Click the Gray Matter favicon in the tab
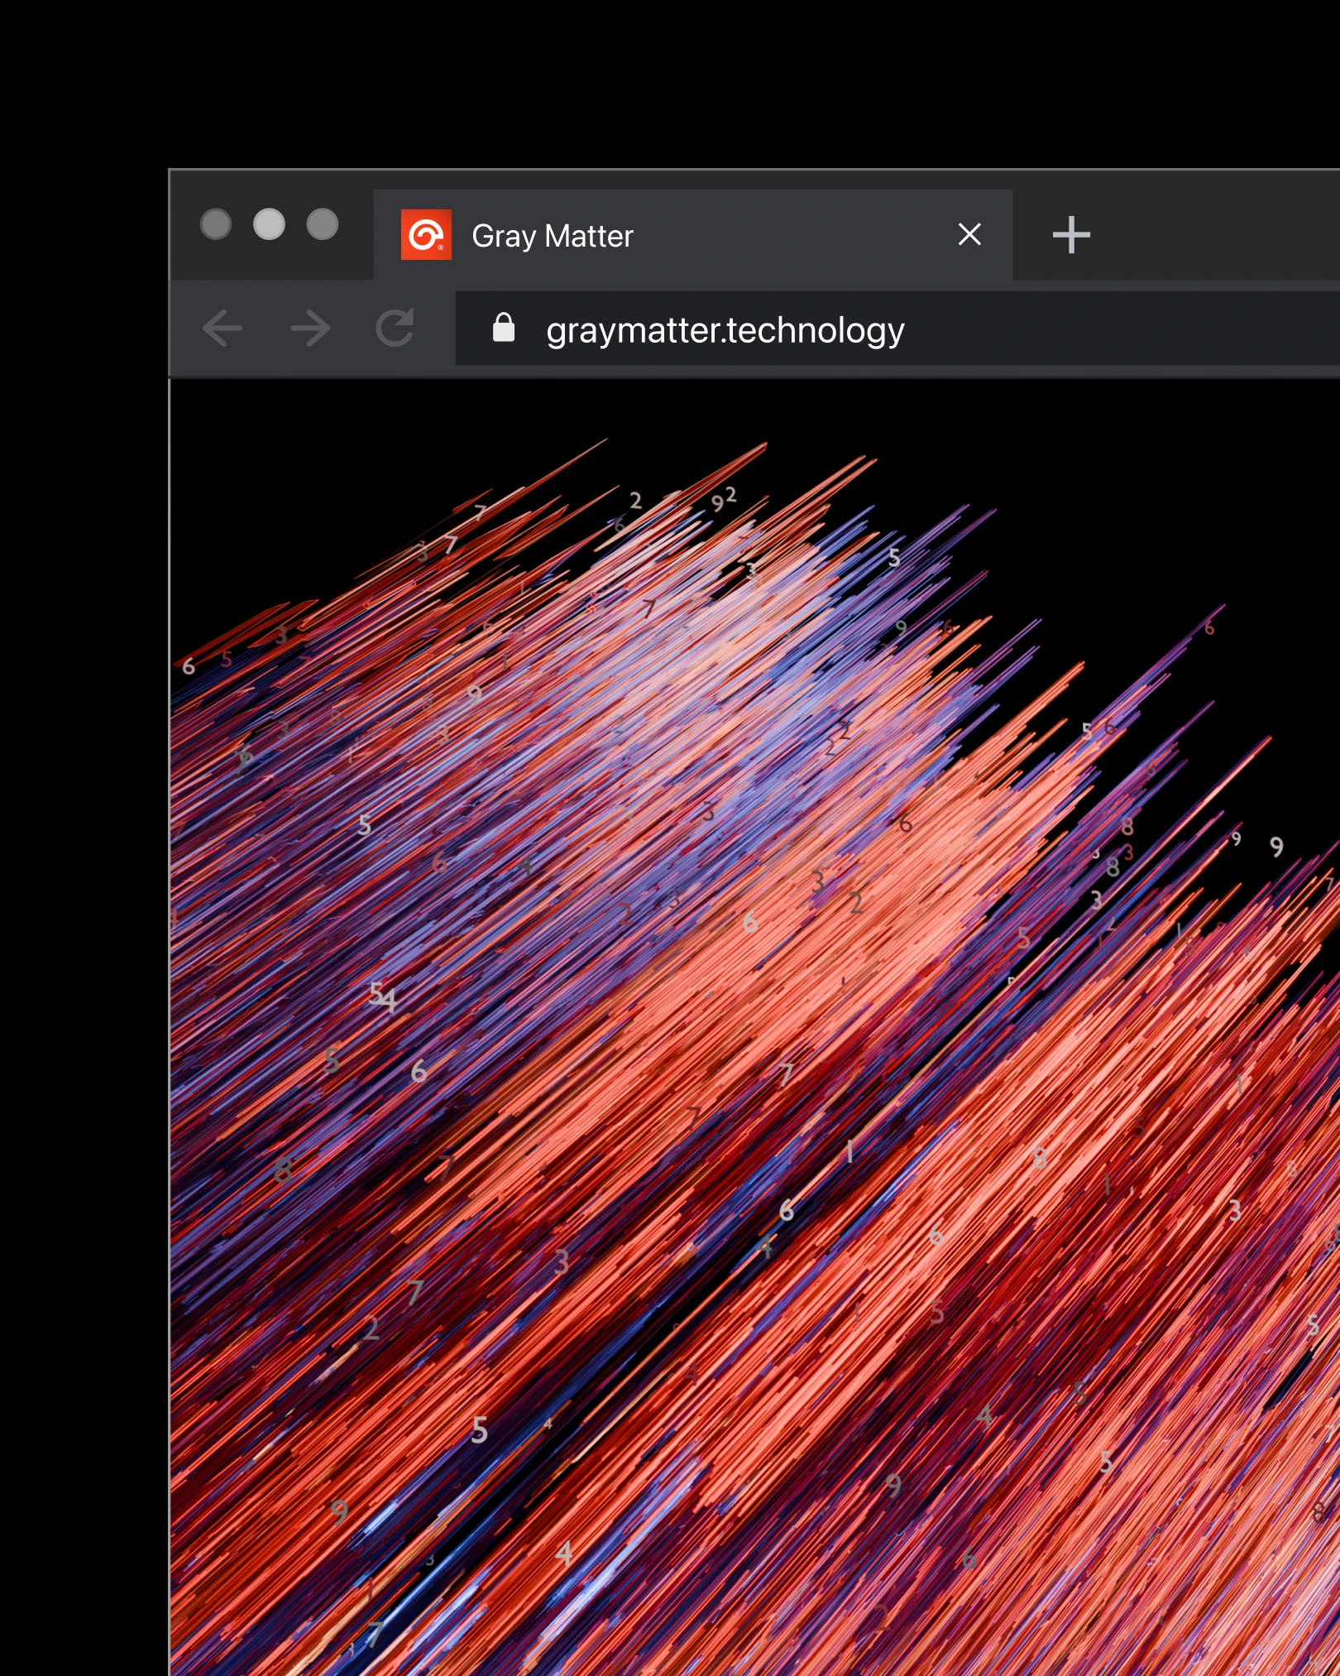Viewport: 1340px width, 1676px height. (x=426, y=235)
